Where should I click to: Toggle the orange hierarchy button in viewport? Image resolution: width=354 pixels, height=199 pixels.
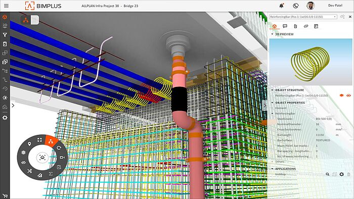point(26,20)
